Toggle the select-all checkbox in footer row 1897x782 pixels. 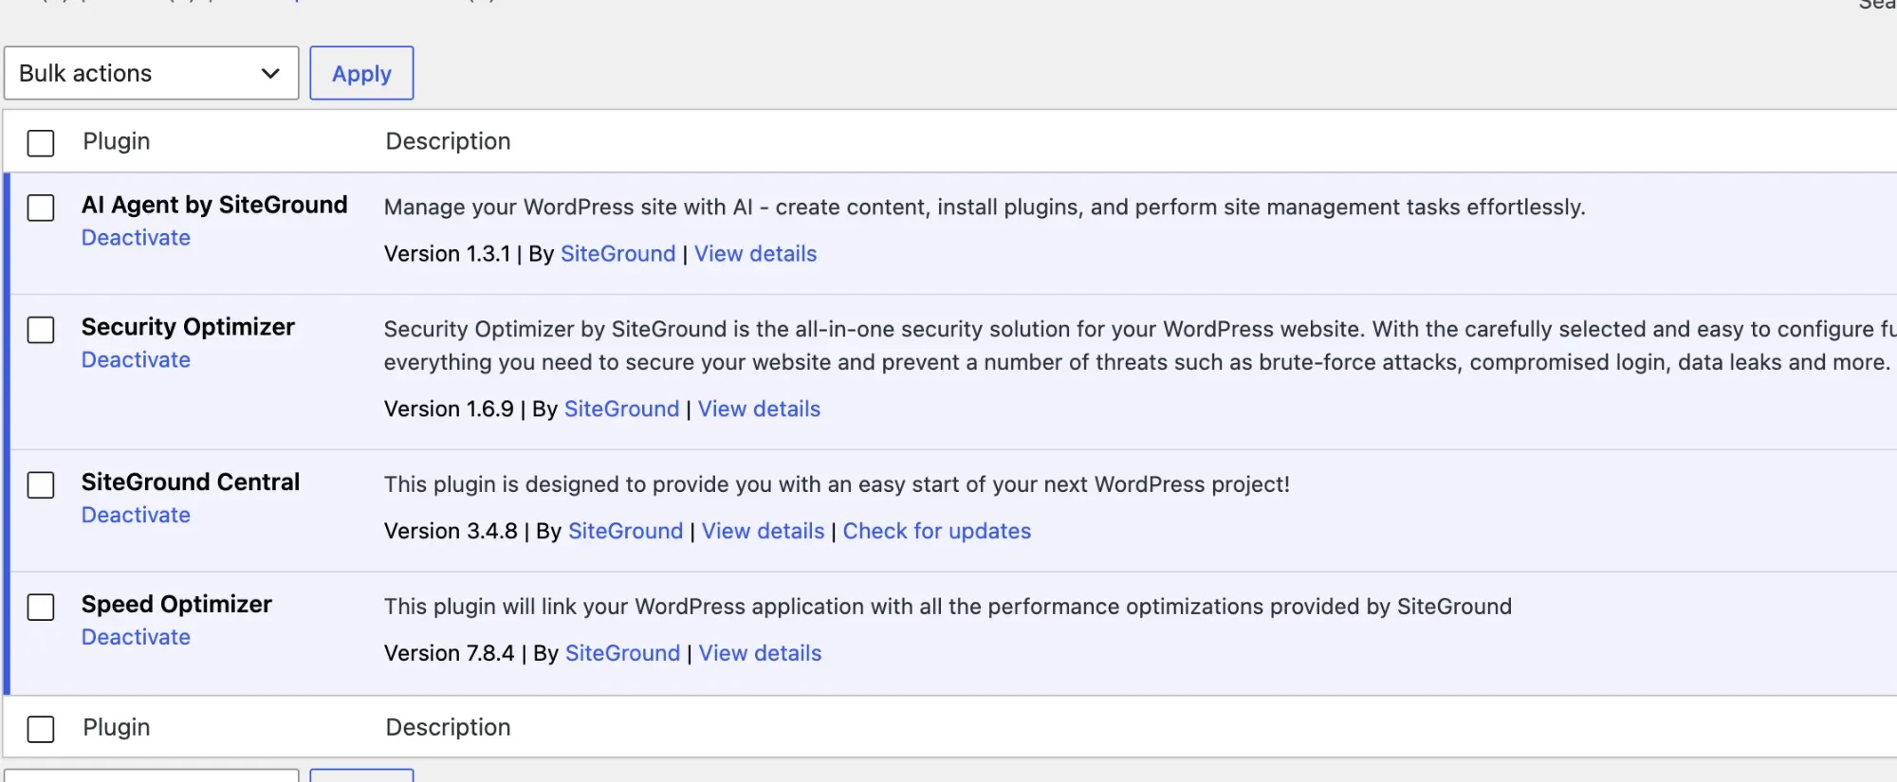tap(41, 729)
